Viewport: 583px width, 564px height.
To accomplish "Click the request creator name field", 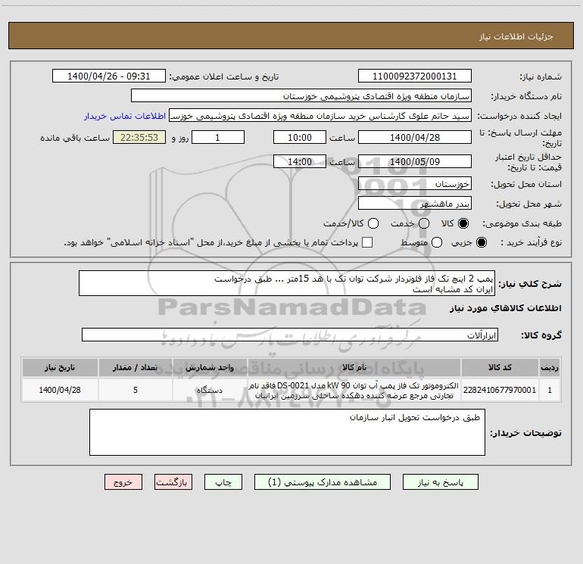I will point(320,116).
